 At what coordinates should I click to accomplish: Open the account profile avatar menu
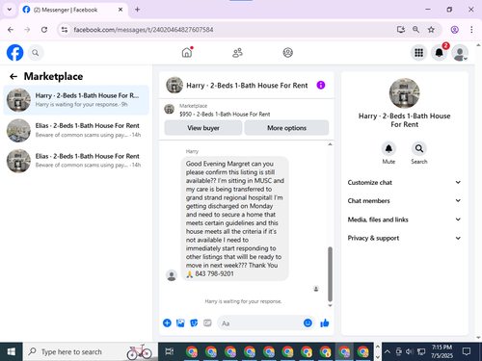pyautogui.click(x=460, y=53)
